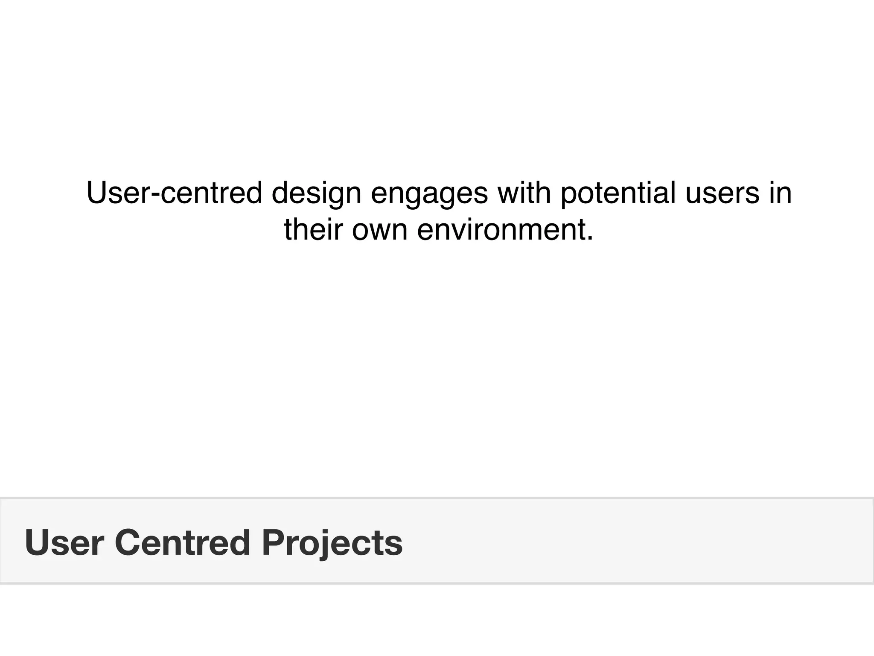
Task: Click the word "User-centred" in the body sentence
Action: tap(174, 193)
